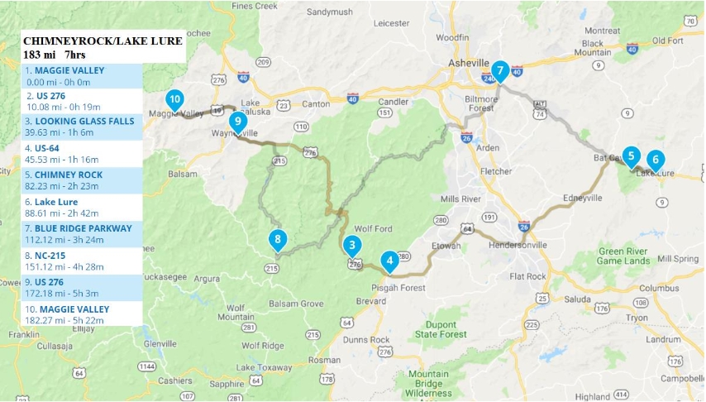Click marker 5 at Chimney Rock

(x=632, y=158)
